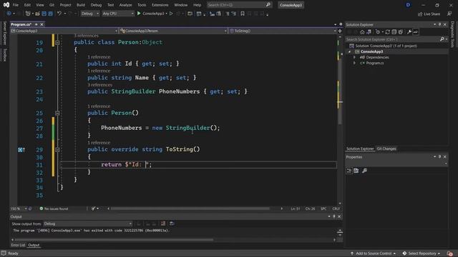Click the Live Share label
The image size is (458, 257).
tap(432, 14)
